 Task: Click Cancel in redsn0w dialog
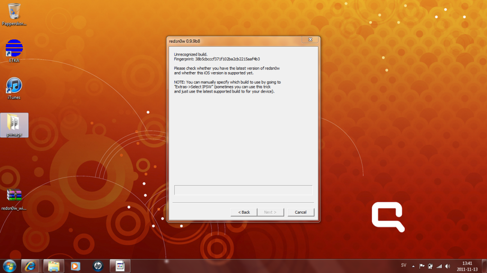pos(301,212)
